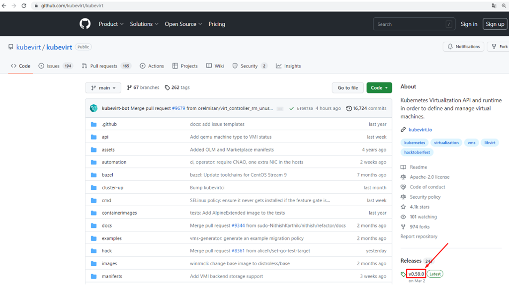The height and width of the screenshot is (301, 509).
Task: Switch to the Pull requests tab
Action: 106,66
